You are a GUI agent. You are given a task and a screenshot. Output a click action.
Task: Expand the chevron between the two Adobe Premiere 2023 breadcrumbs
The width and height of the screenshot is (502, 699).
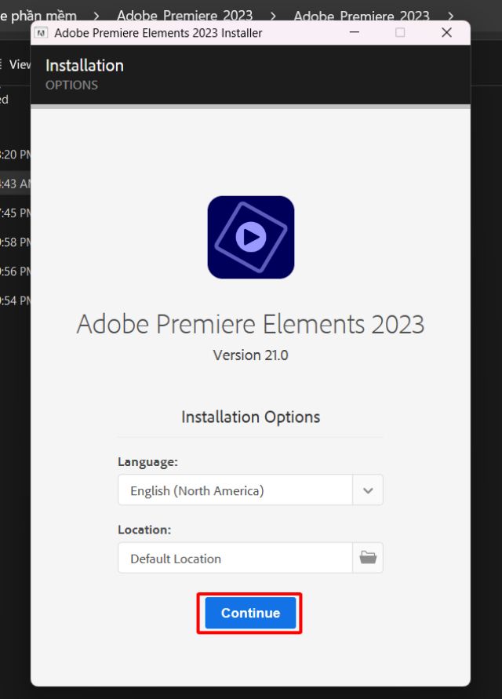pyautogui.click(x=272, y=16)
